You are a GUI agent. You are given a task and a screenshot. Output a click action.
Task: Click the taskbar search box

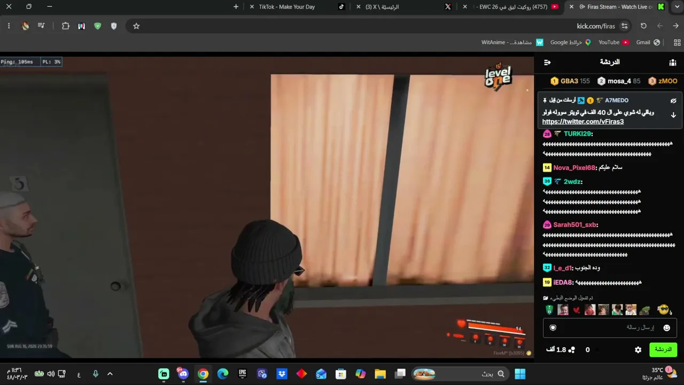point(459,374)
